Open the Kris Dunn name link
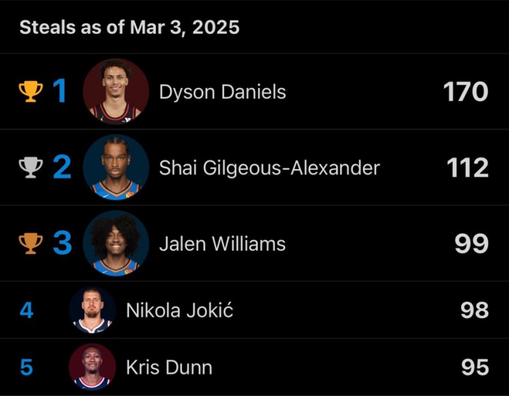509x396 pixels. tap(169, 367)
